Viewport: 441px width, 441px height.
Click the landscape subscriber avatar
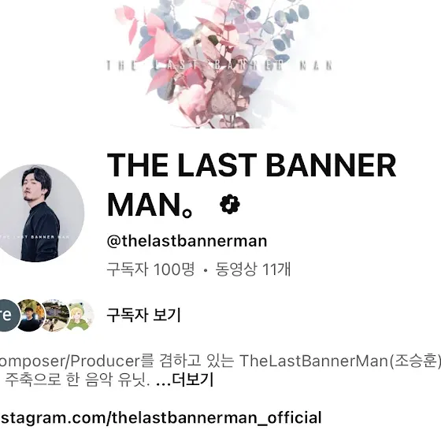point(55,315)
